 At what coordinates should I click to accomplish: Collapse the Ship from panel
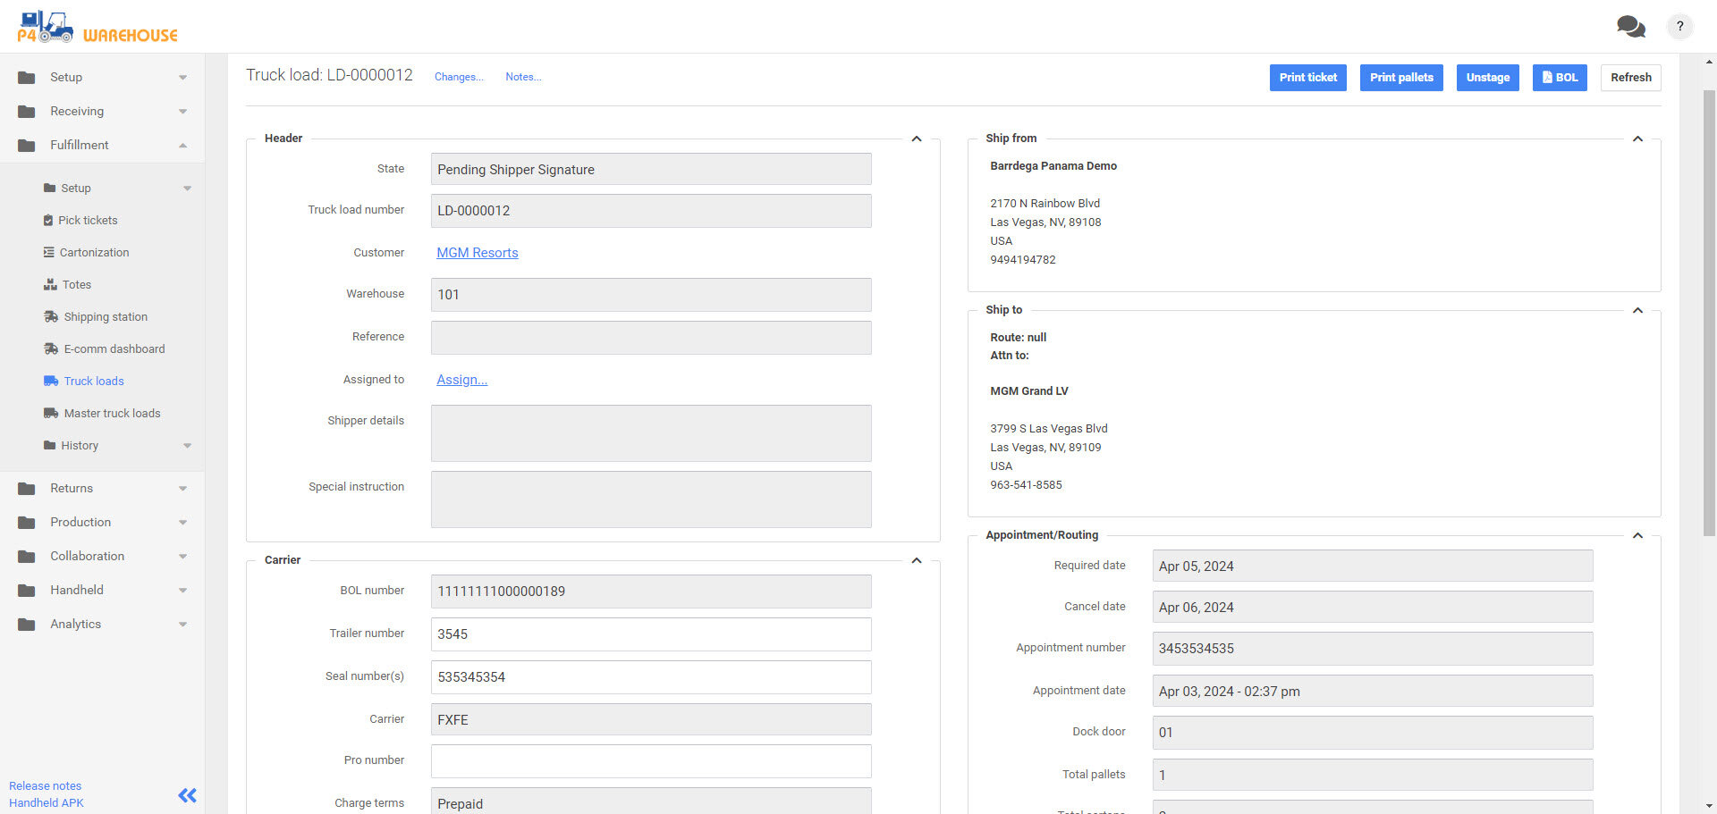1637,139
